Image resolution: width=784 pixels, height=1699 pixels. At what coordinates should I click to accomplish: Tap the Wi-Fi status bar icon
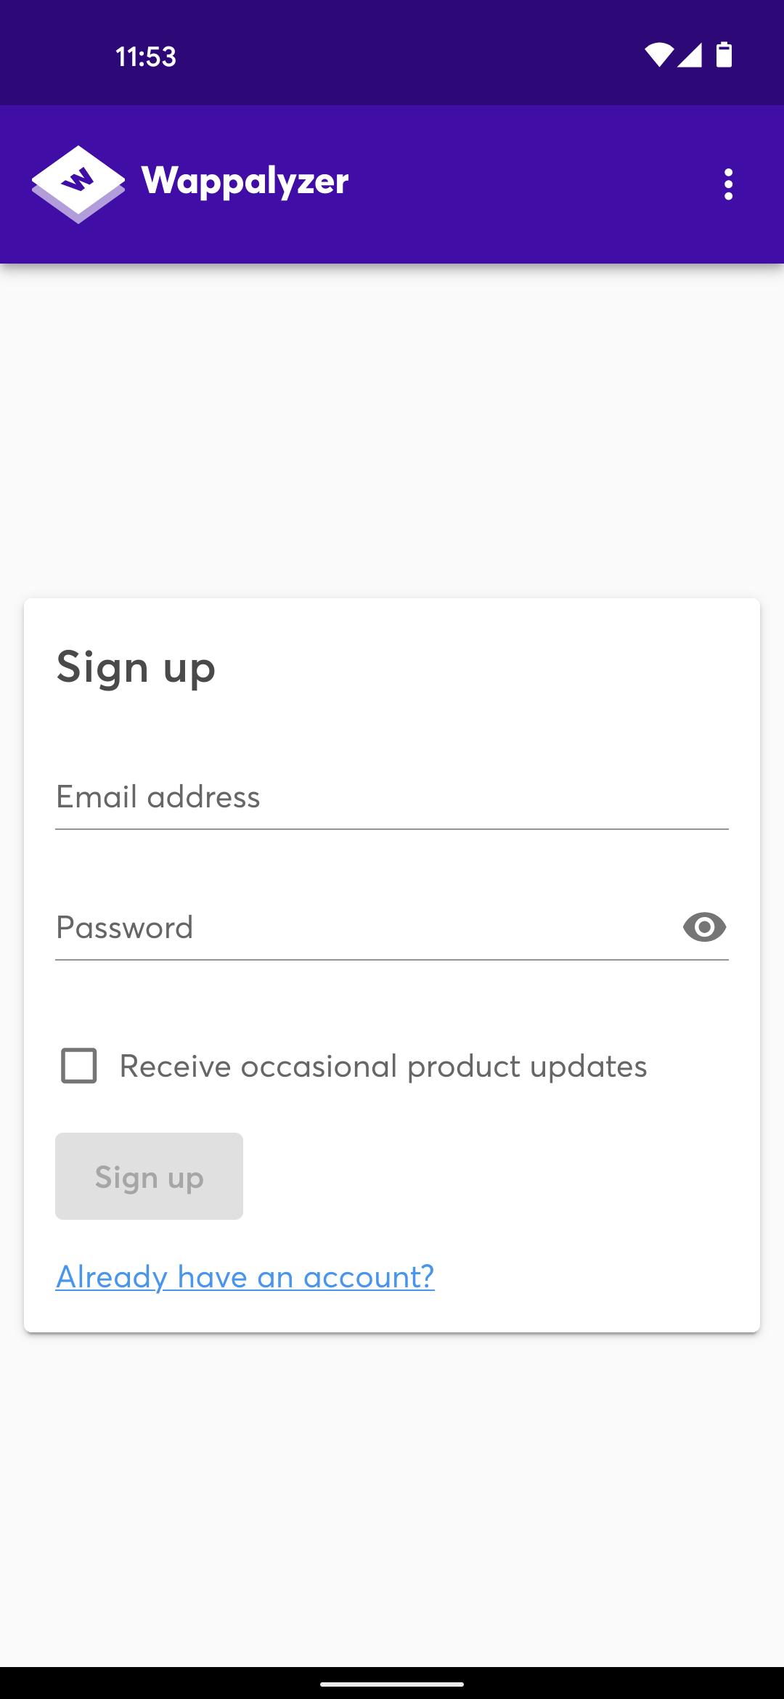click(658, 55)
